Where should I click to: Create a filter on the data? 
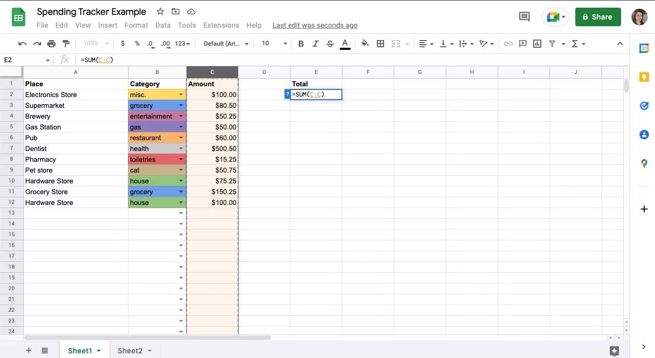click(x=551, y=43)
